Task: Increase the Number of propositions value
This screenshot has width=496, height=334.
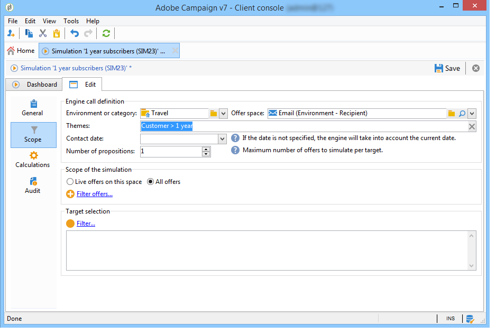Action: pyautogui.click(x=206, y=149)
